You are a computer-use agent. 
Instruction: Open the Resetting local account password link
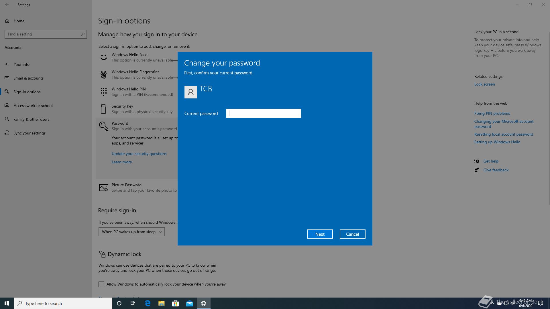point(503,134)
